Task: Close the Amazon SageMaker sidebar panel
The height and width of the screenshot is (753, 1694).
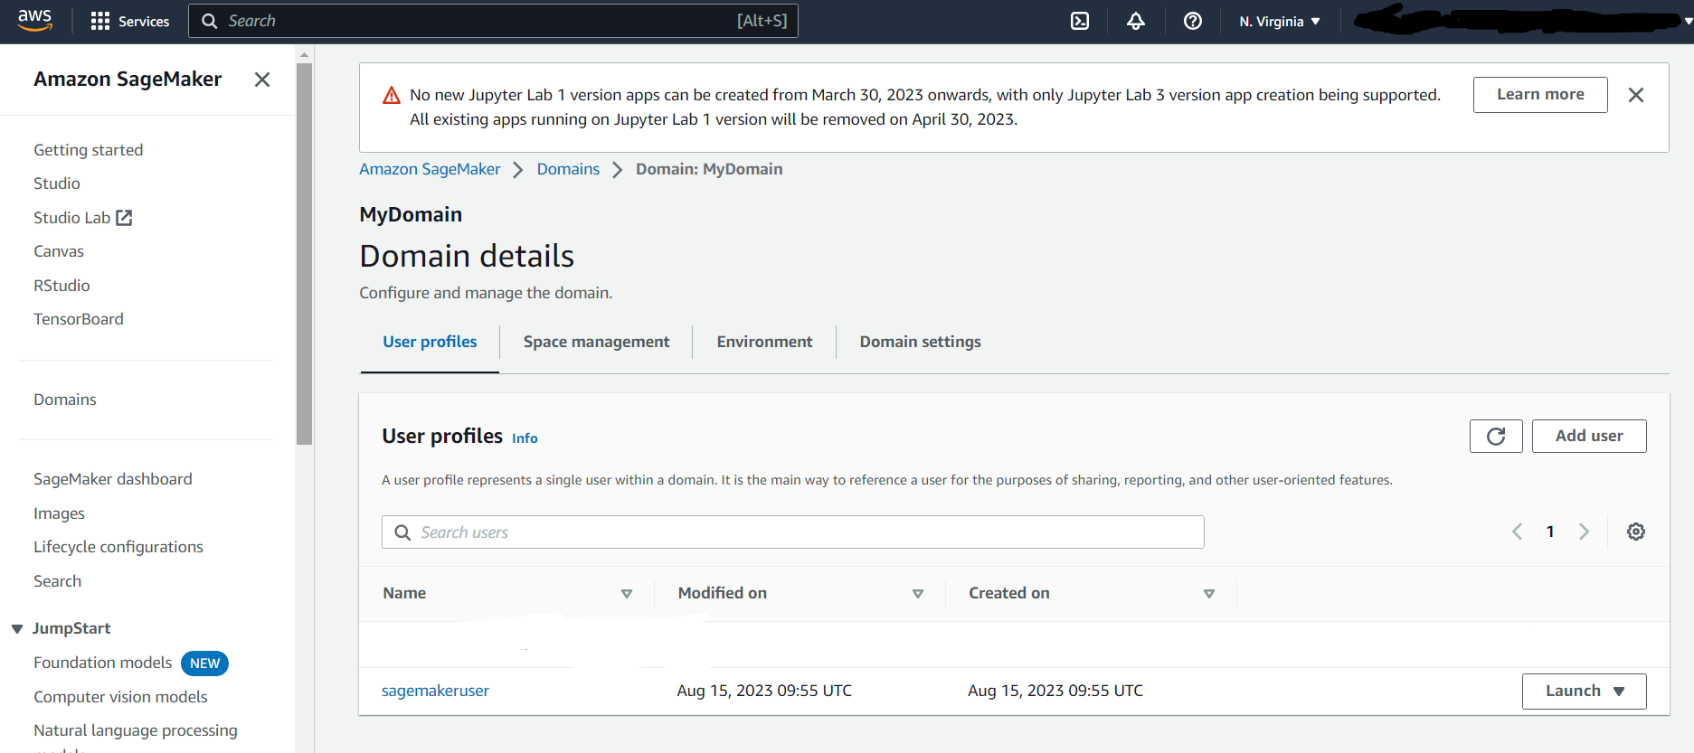Action: point(262,80)
